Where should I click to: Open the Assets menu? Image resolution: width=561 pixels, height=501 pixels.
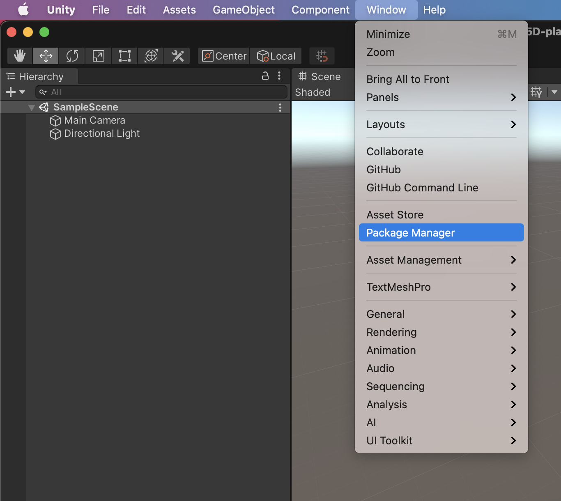click(x=179, y=10)
